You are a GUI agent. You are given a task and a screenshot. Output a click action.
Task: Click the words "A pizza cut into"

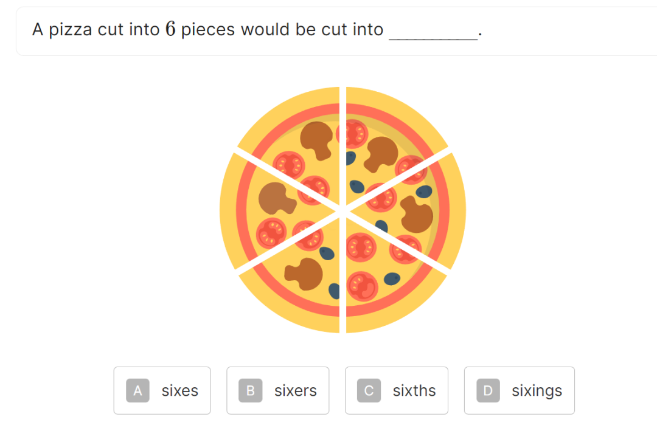96,29
